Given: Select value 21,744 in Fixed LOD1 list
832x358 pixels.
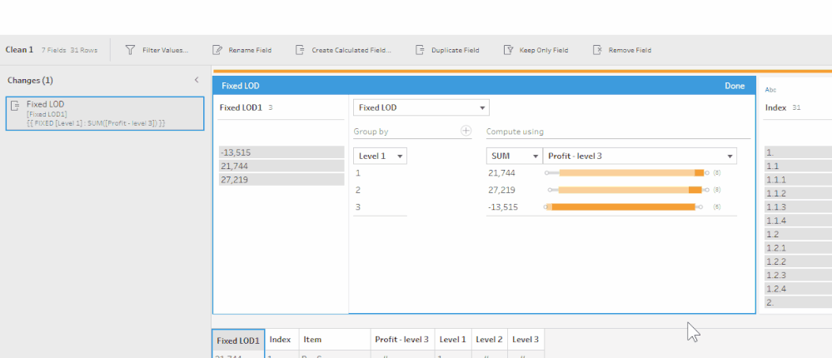Looking at the screenshot, I should 281,166.
